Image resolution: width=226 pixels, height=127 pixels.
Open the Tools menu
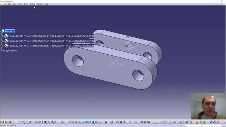pos(26,4)
